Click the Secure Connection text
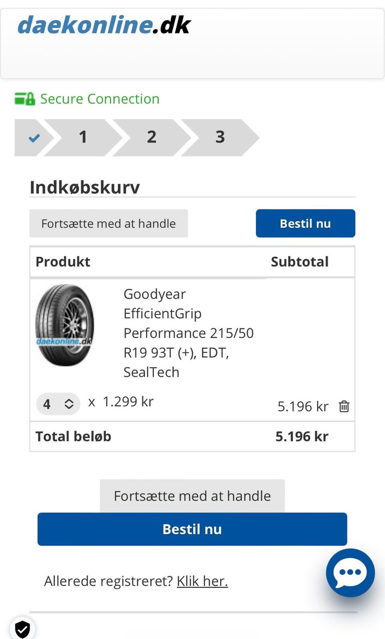 coord(100,99)
